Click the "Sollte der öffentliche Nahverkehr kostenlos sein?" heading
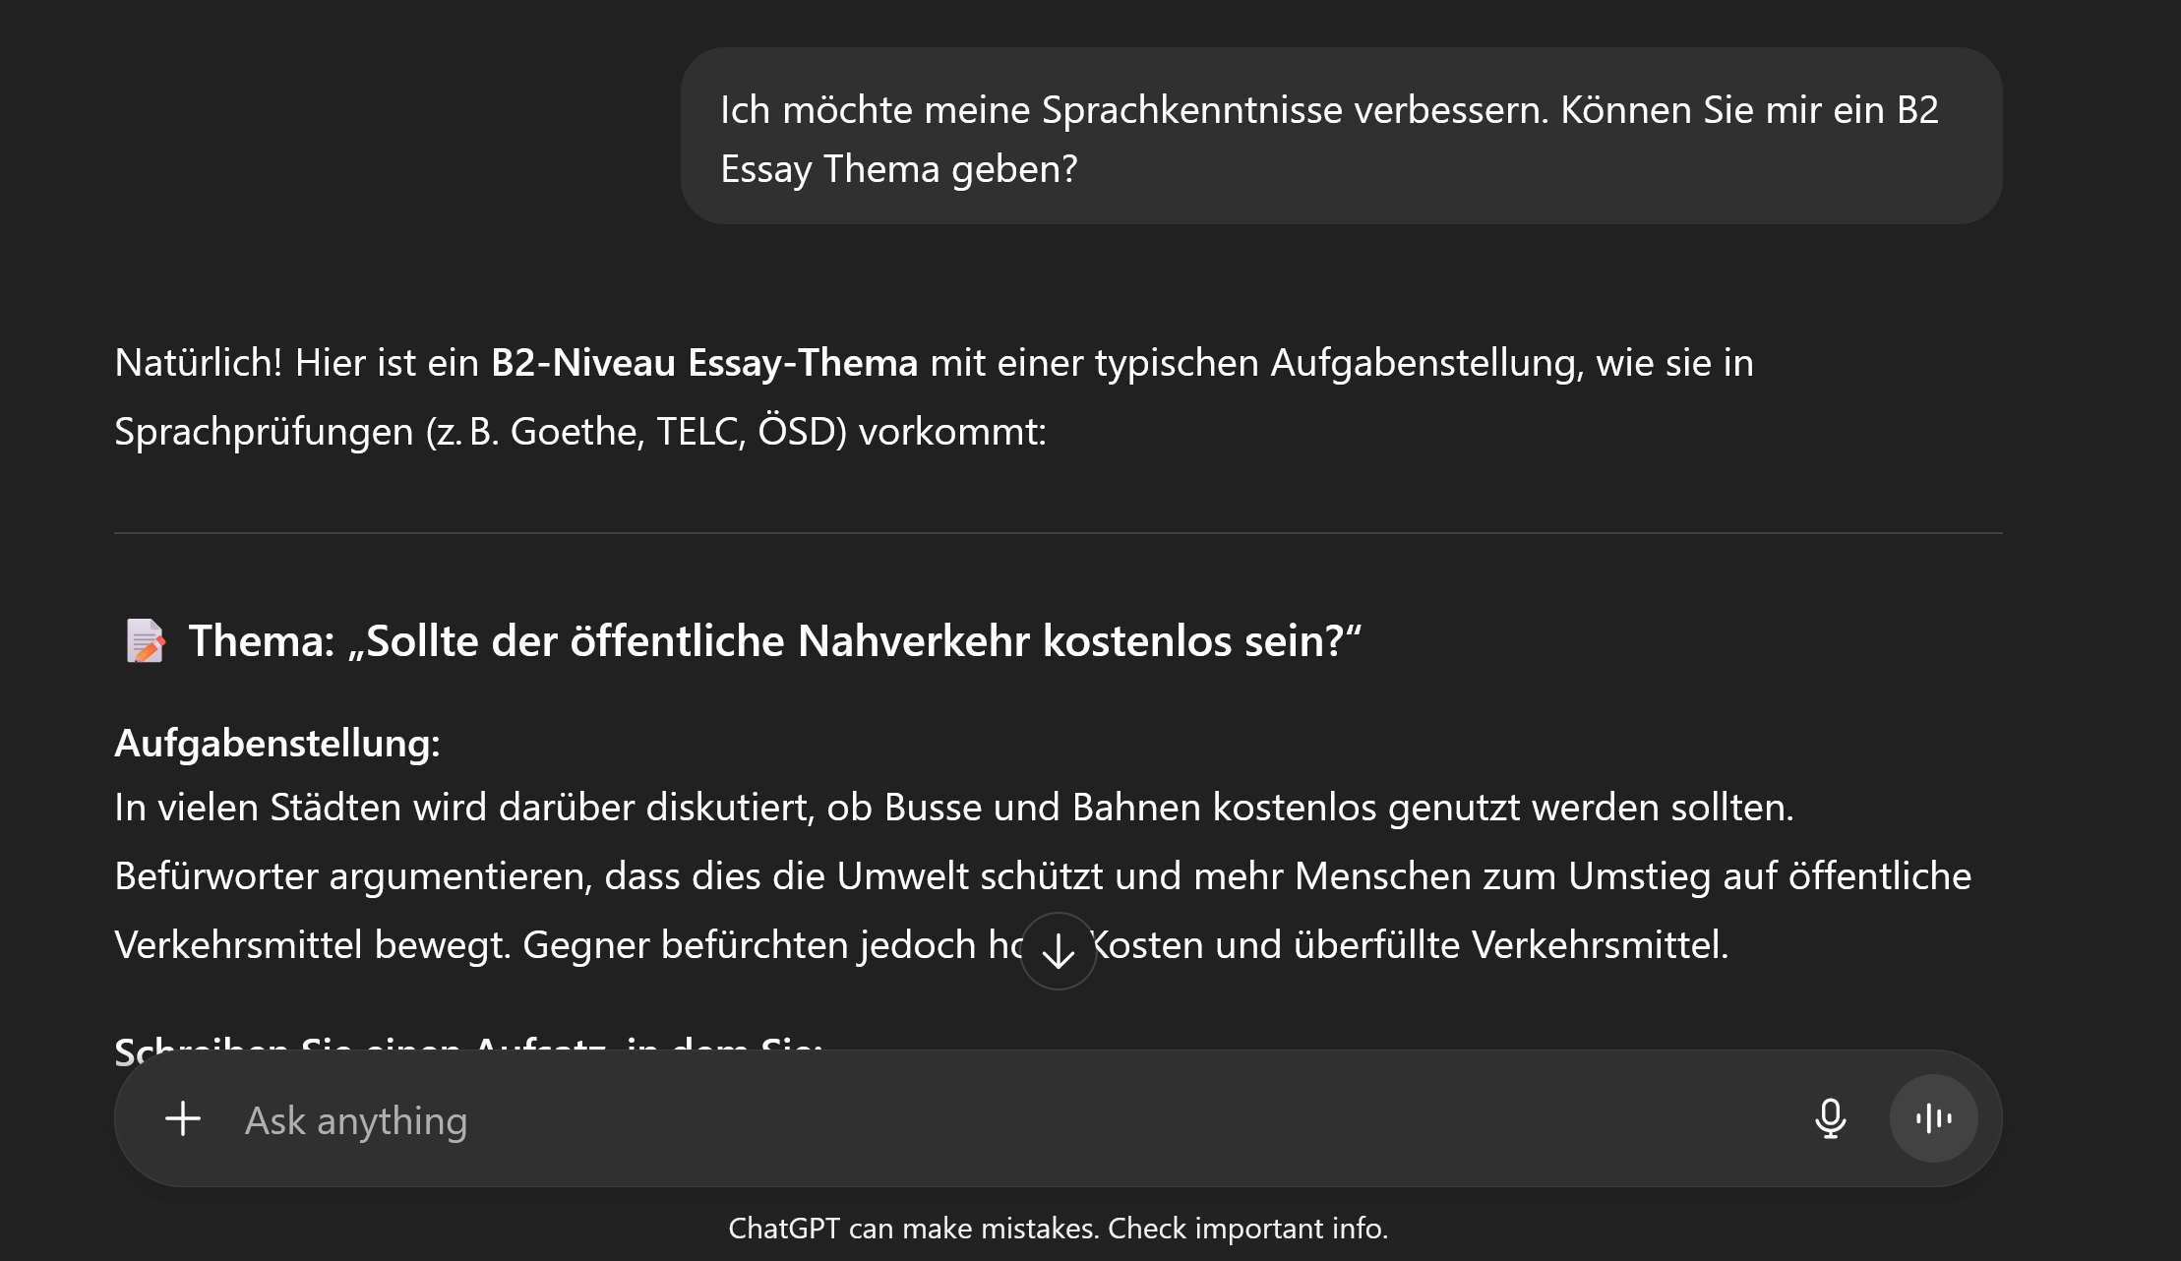 [x=774, y=641]
